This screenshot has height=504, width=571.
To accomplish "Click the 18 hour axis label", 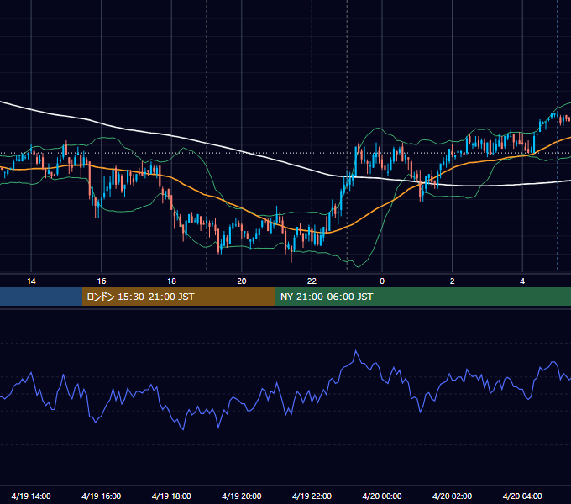I will click(171, 281).
